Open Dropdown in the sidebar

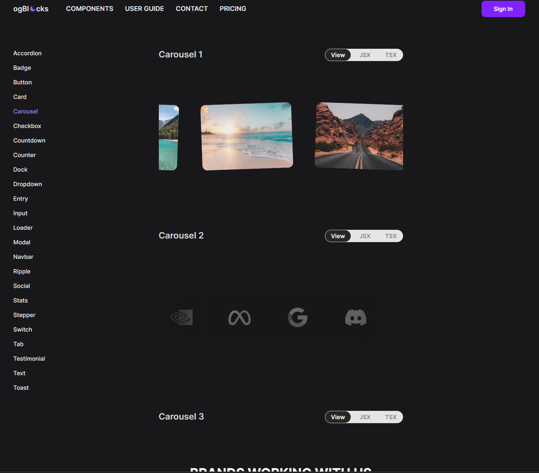[28, 184]
